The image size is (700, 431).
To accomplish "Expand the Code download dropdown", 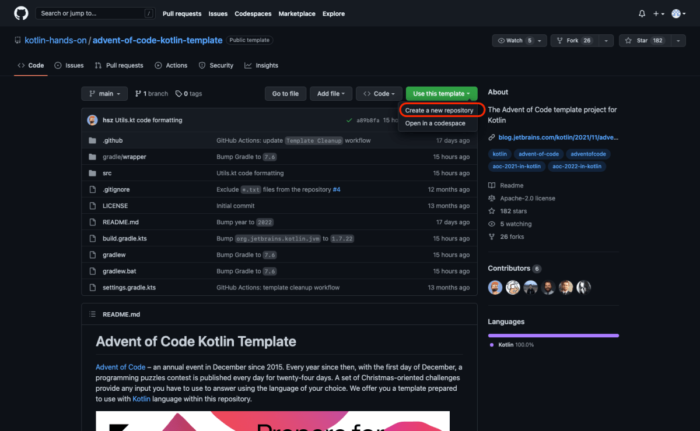I will [x=379, y=93].
